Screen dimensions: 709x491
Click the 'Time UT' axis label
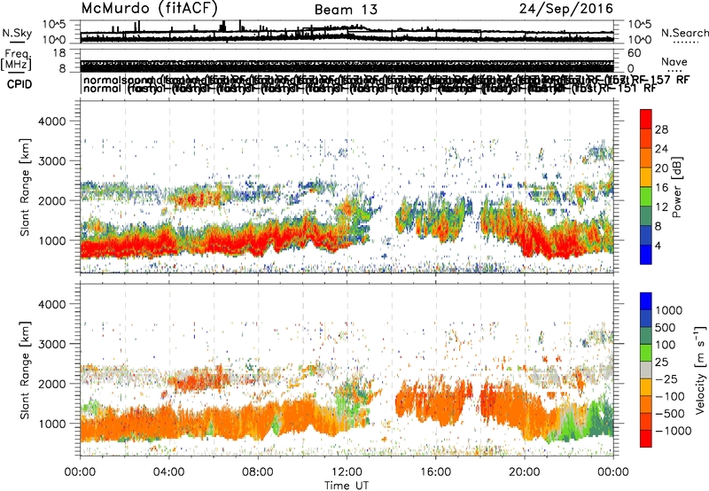click(x=347, y=485)
